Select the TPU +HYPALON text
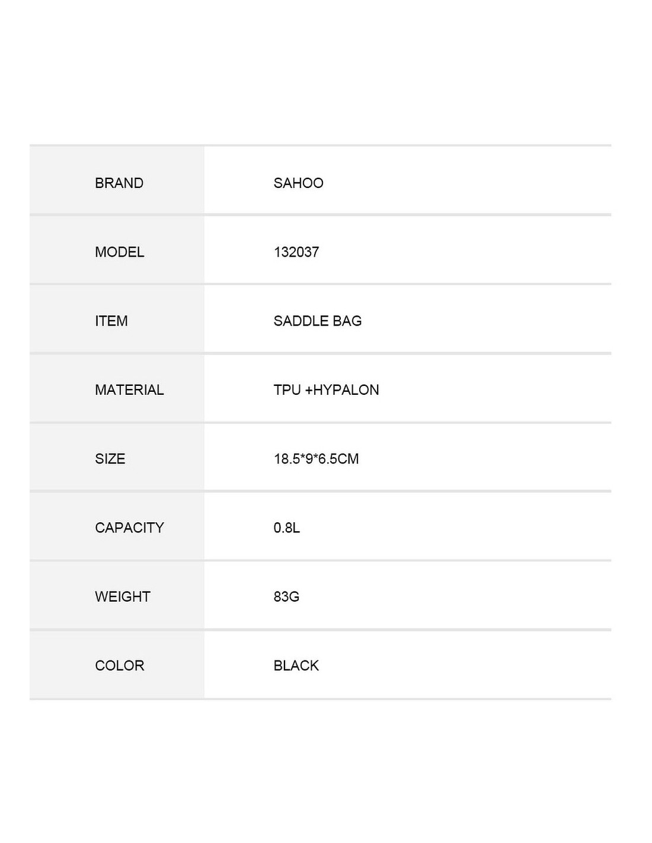The width and height of the screenshot is (652, 843). [326, 390]
